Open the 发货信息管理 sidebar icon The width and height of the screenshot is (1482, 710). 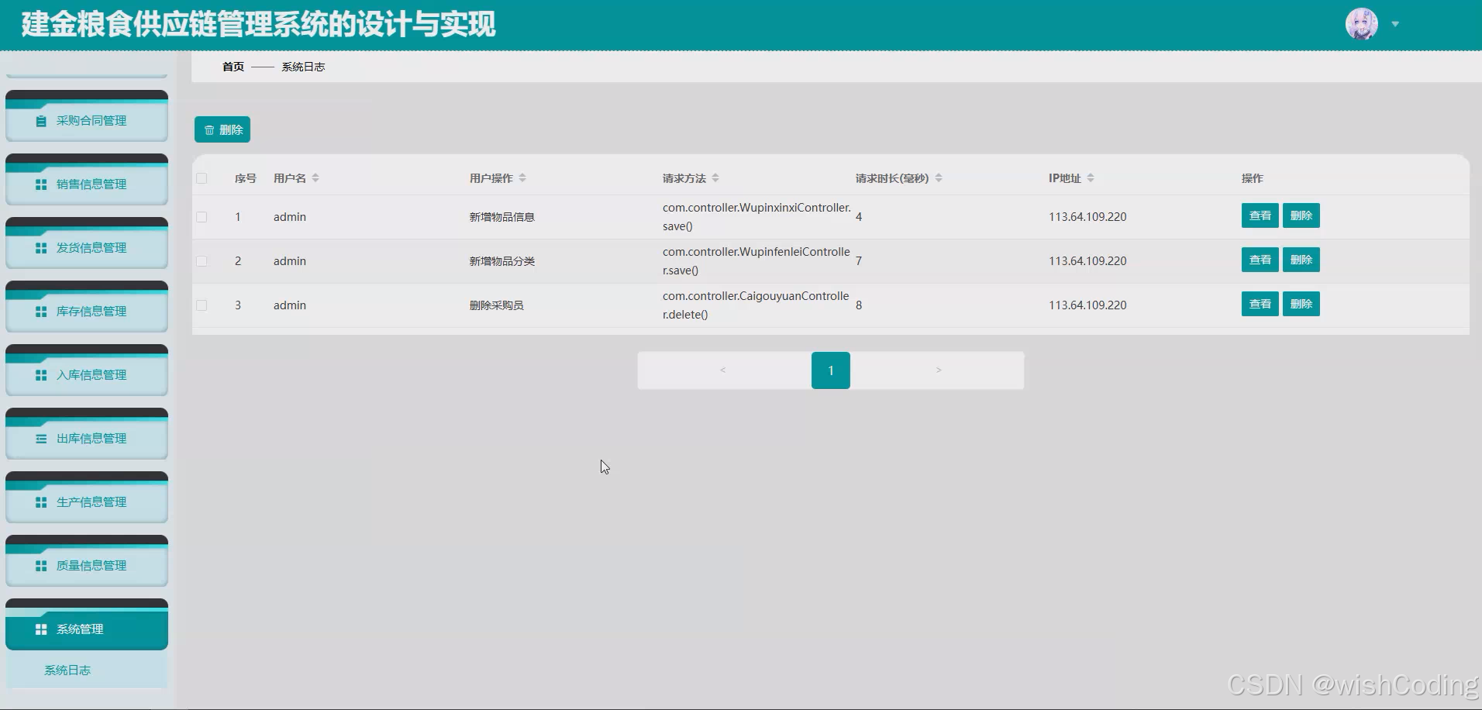41,247
